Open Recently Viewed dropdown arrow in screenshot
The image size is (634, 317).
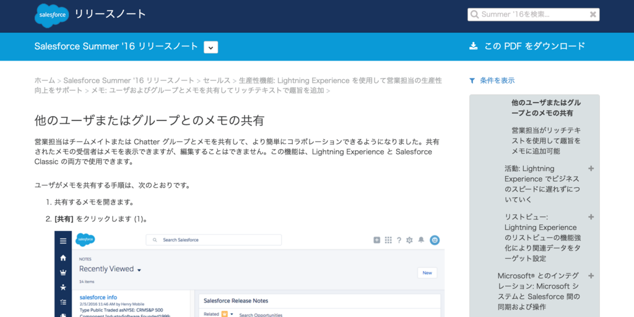click(x=139, y=270)
